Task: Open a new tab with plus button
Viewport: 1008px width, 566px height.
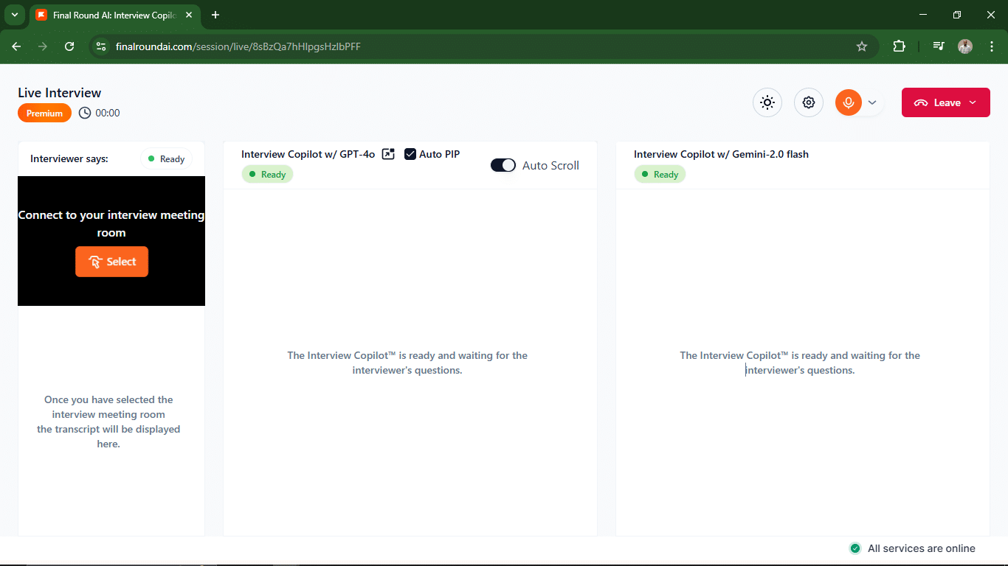Action: [215, 15]
